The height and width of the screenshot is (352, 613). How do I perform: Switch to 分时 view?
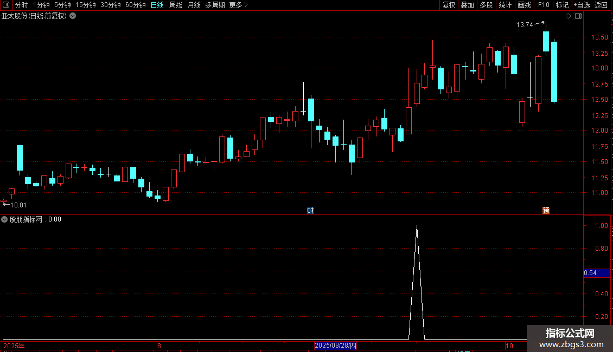pos(22,5)
